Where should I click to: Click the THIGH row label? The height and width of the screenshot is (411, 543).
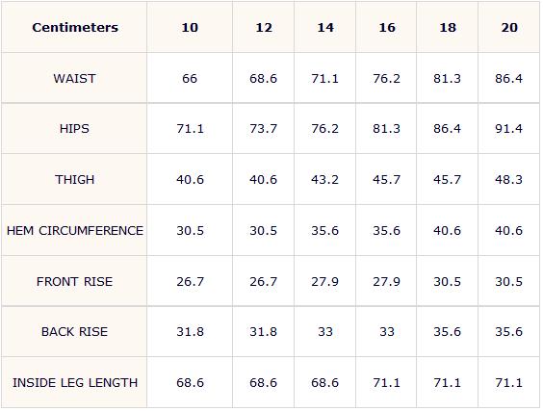(74, 180)
